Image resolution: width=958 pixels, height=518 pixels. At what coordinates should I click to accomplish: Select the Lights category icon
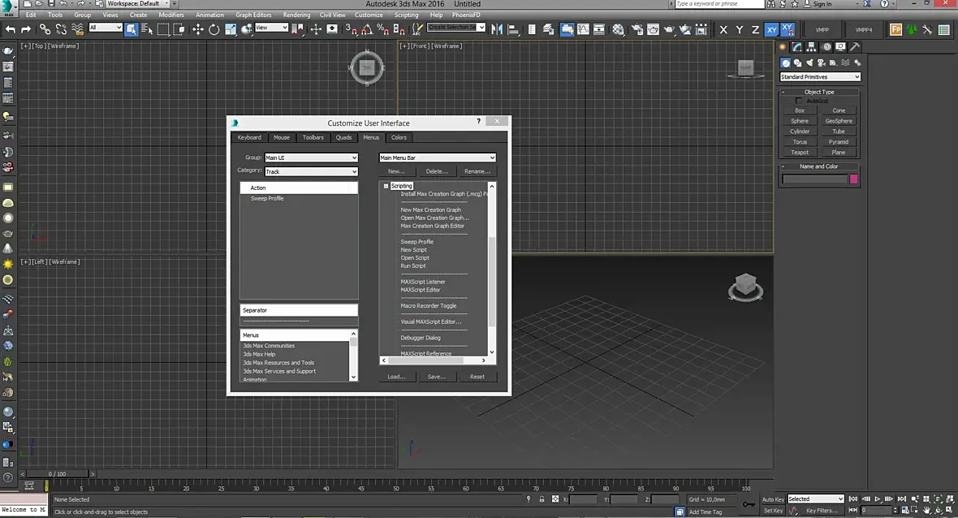pyautogui.click(x=810, y=63)
